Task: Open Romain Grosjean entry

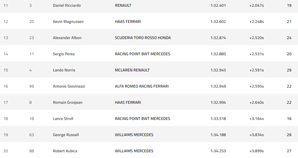Action: (x=67, y=102)
